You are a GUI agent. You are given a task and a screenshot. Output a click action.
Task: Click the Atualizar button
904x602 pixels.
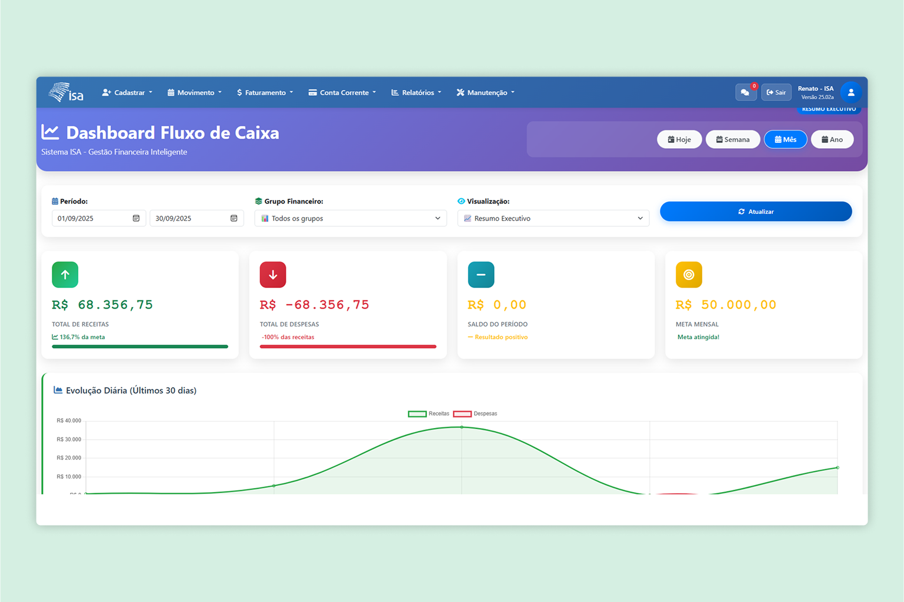click(756, 212)
